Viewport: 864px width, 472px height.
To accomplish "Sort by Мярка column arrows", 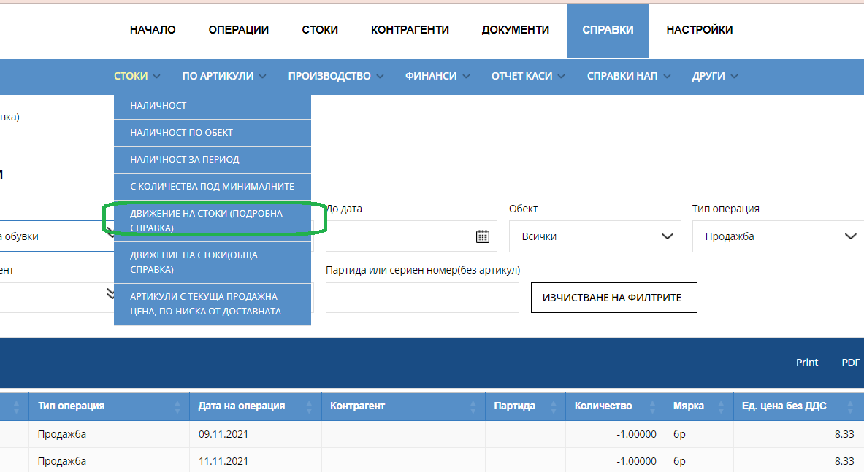I will (x=721, y=406).
